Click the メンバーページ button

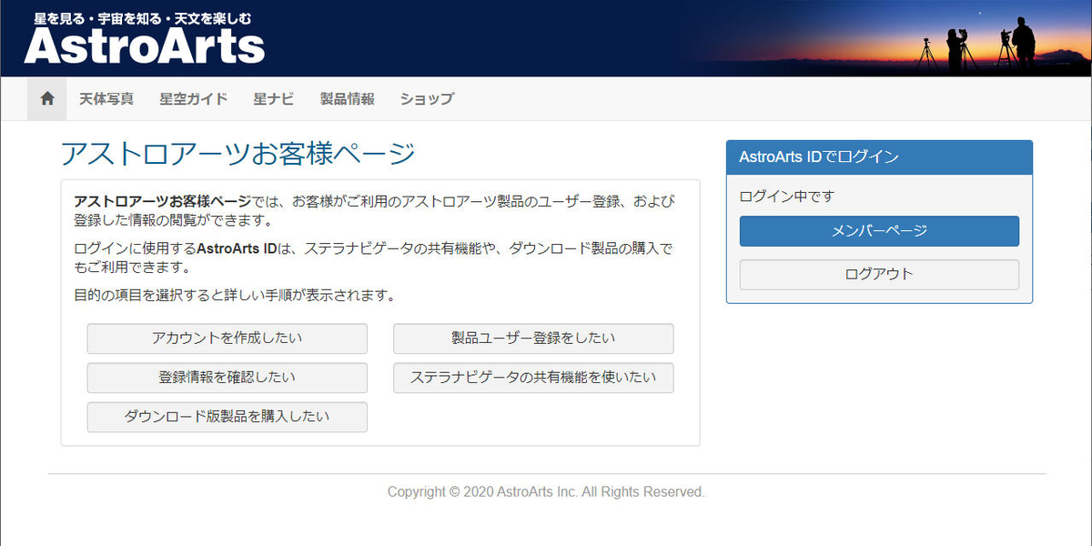point(879,230)
